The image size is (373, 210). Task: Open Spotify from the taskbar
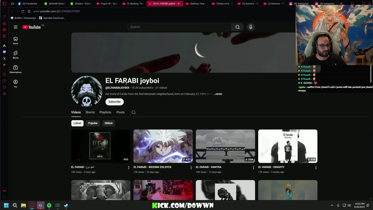(49, 205)
